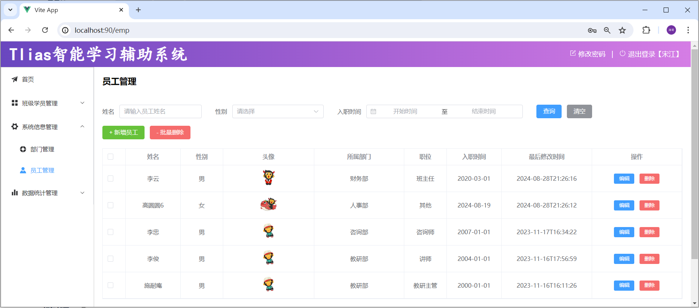Screen dimensions: 699x308
Task: Click the calendar icon in date range field
Action: click(x=373, y=111)
